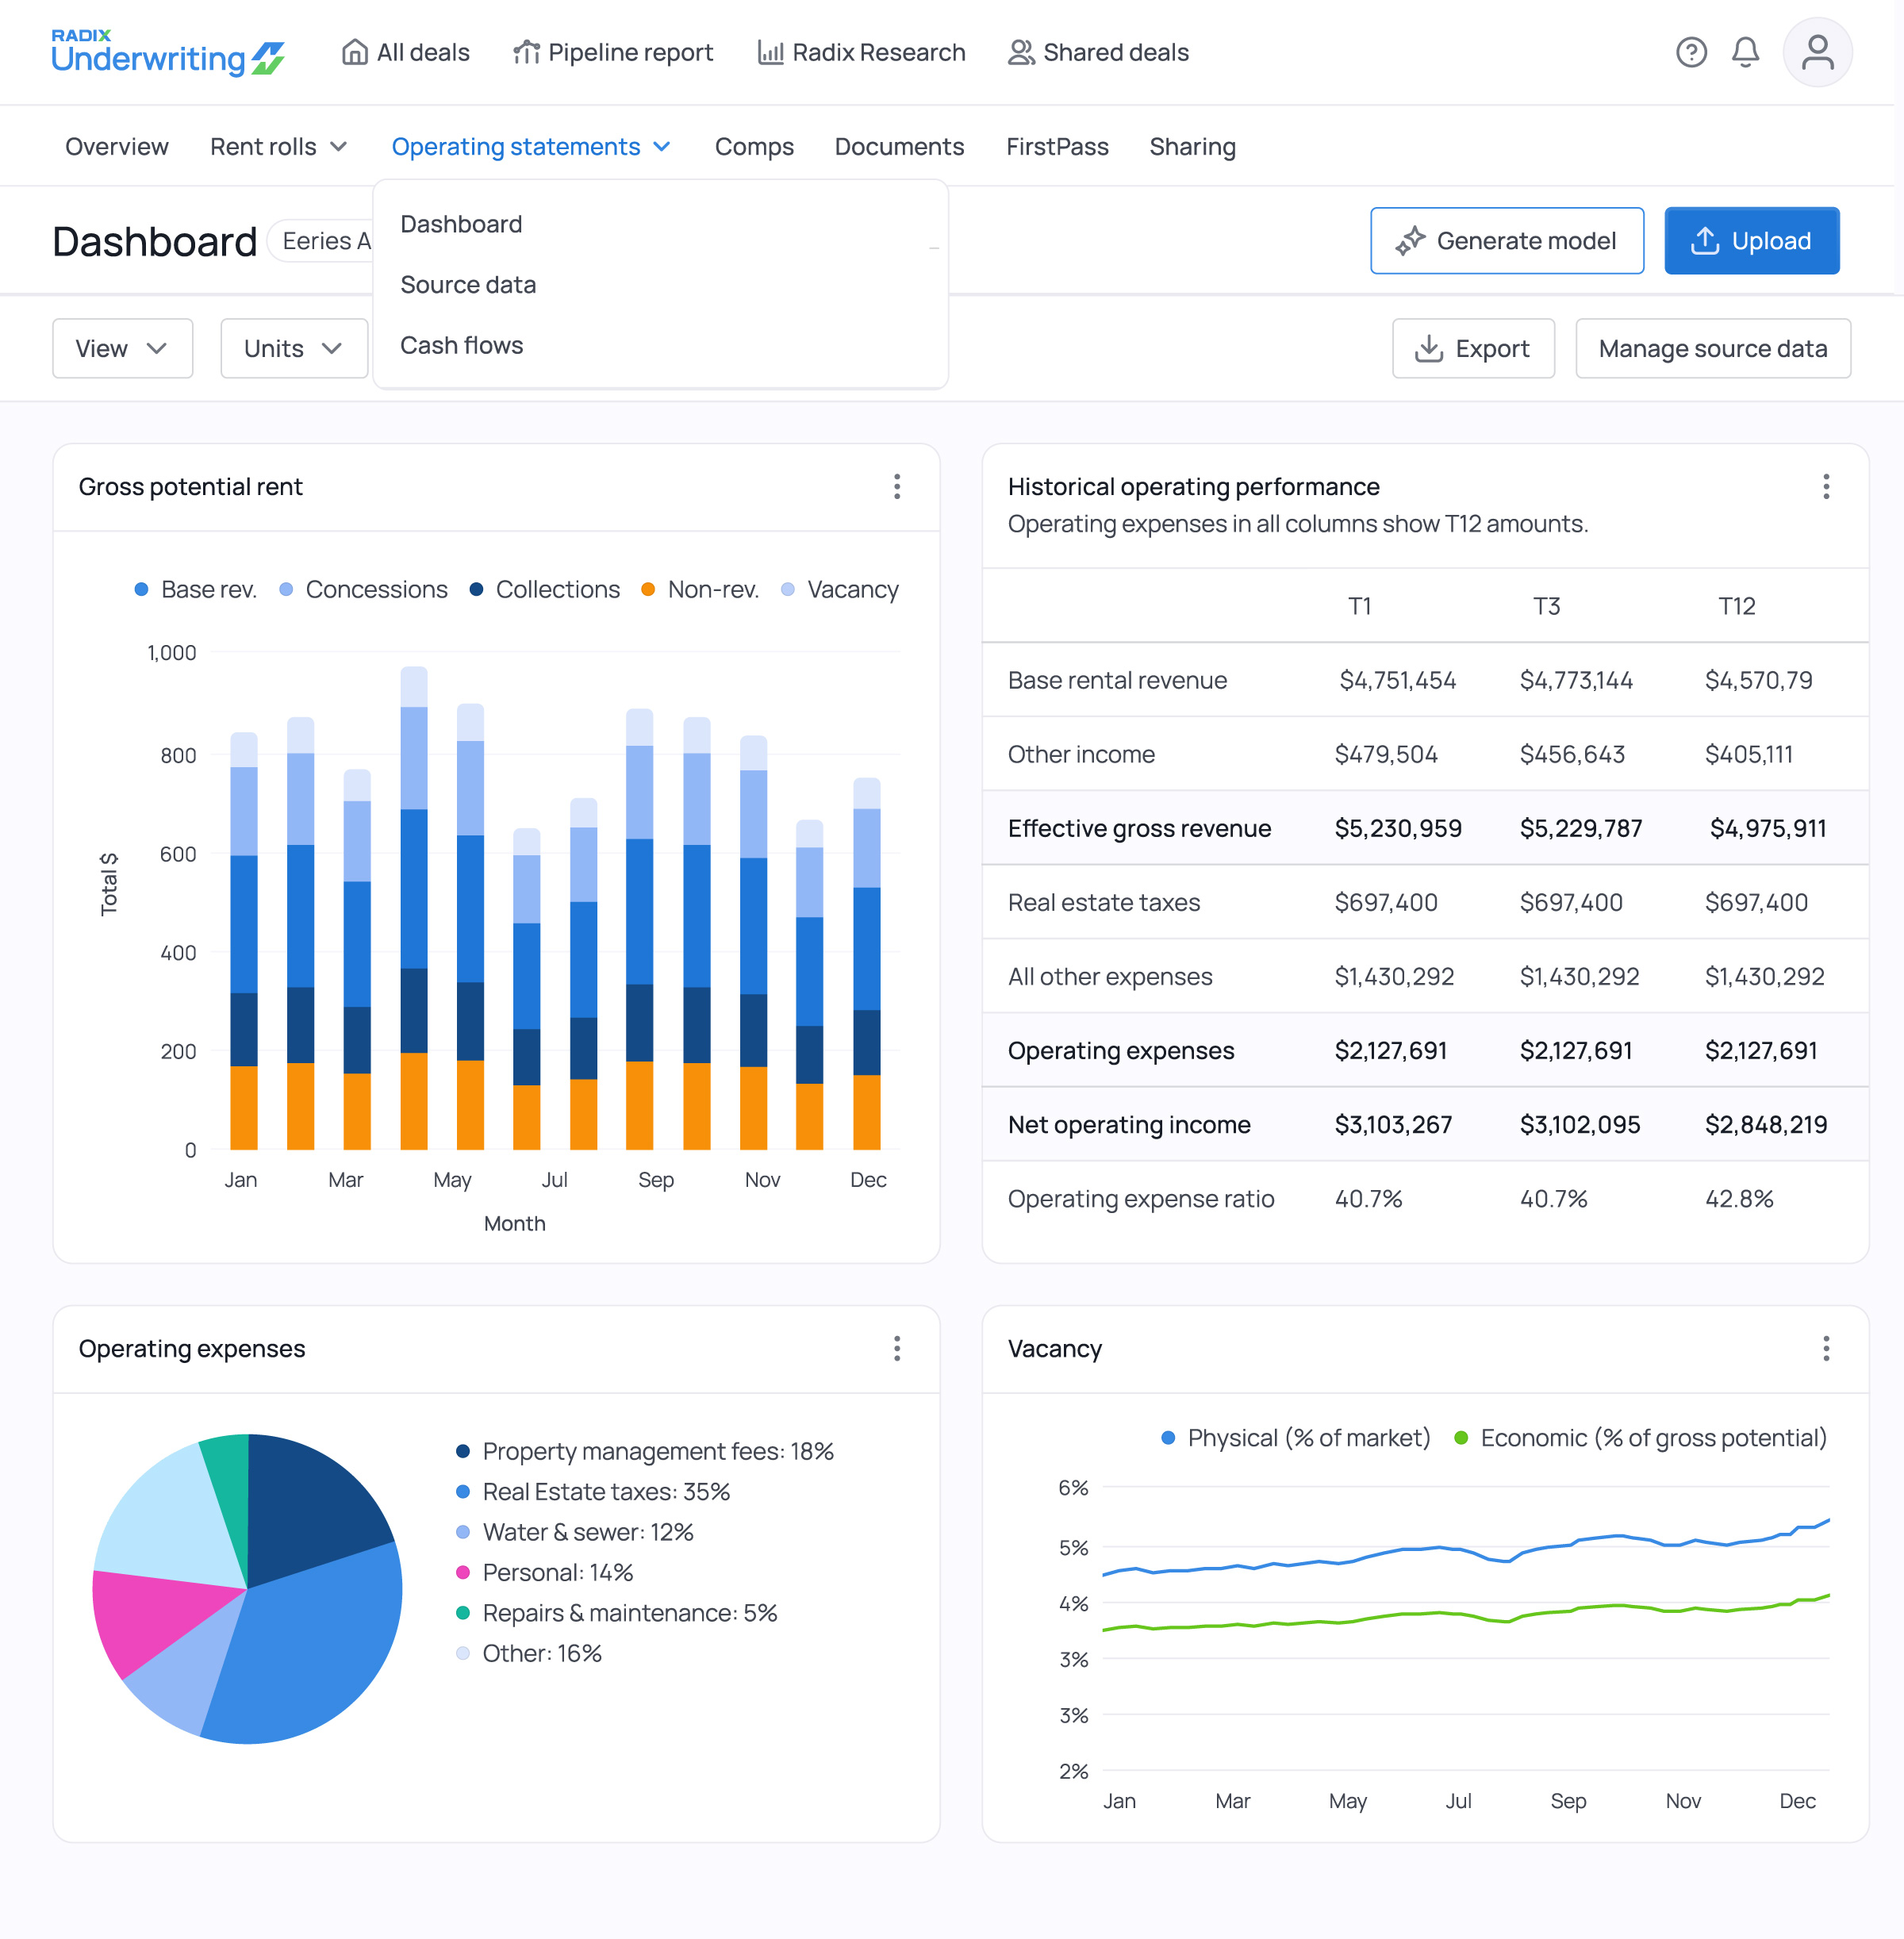Toggle Collections series in legend
Image resolution: width=1904 pixels, height=1939 pixels.
point(545,589)
